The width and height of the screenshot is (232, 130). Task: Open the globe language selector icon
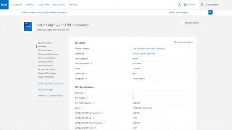[x=185, y=5]
